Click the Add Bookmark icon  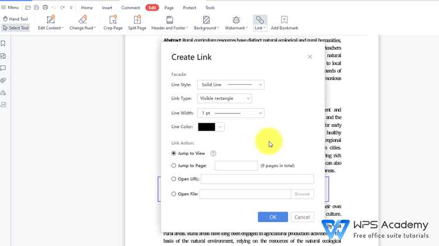[284, 19]
